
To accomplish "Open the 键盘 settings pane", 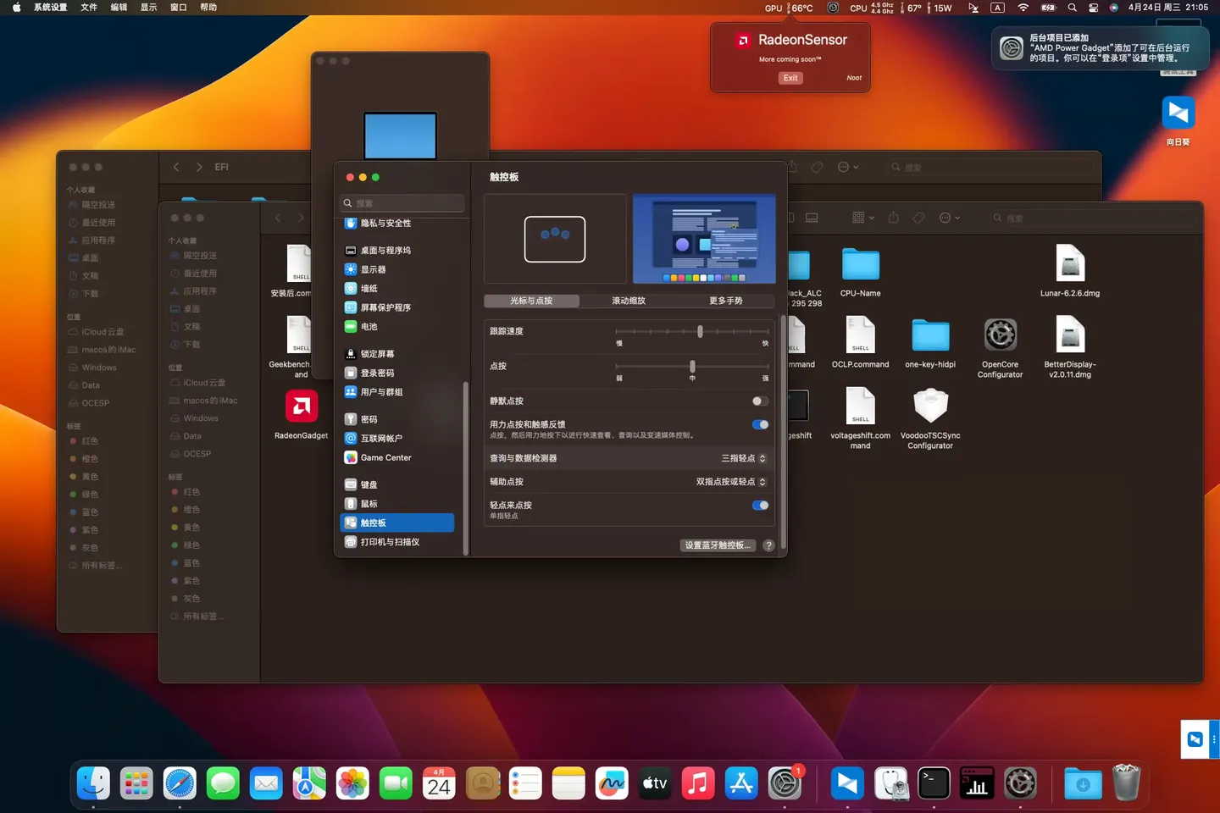I will coord(369,485).
